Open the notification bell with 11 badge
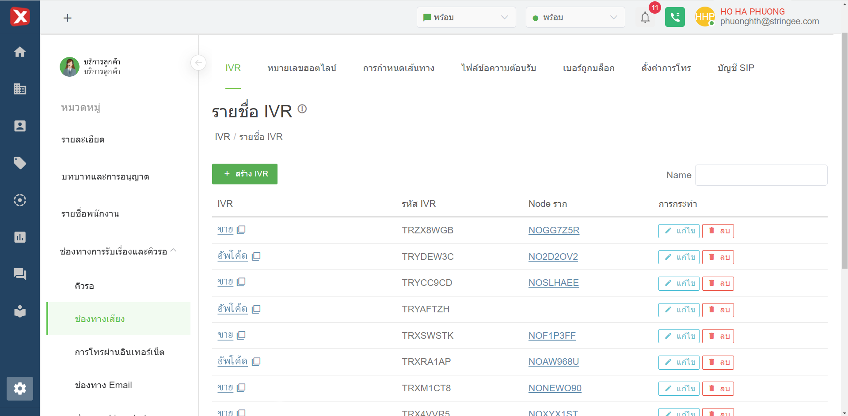Screen dimensions: 848x416 pos(645,18)
